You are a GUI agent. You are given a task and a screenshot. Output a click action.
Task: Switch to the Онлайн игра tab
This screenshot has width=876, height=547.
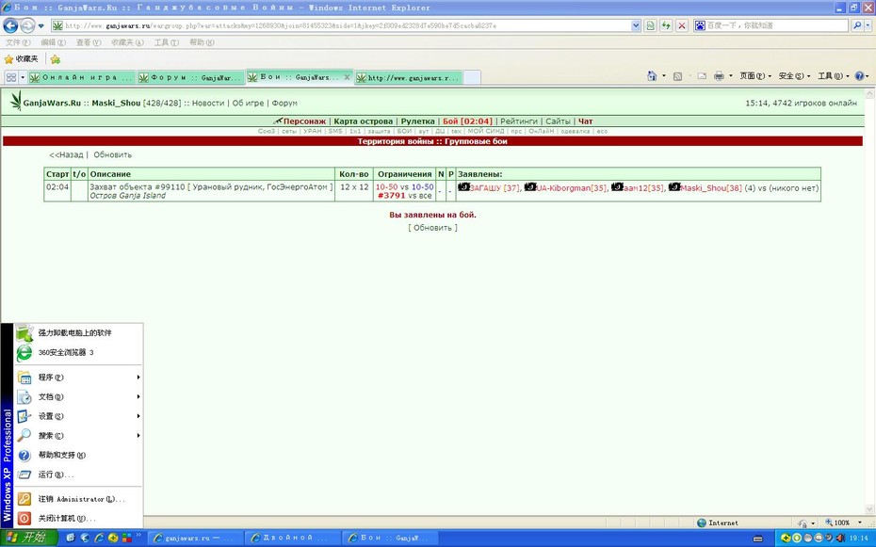(x=82, y=77)
